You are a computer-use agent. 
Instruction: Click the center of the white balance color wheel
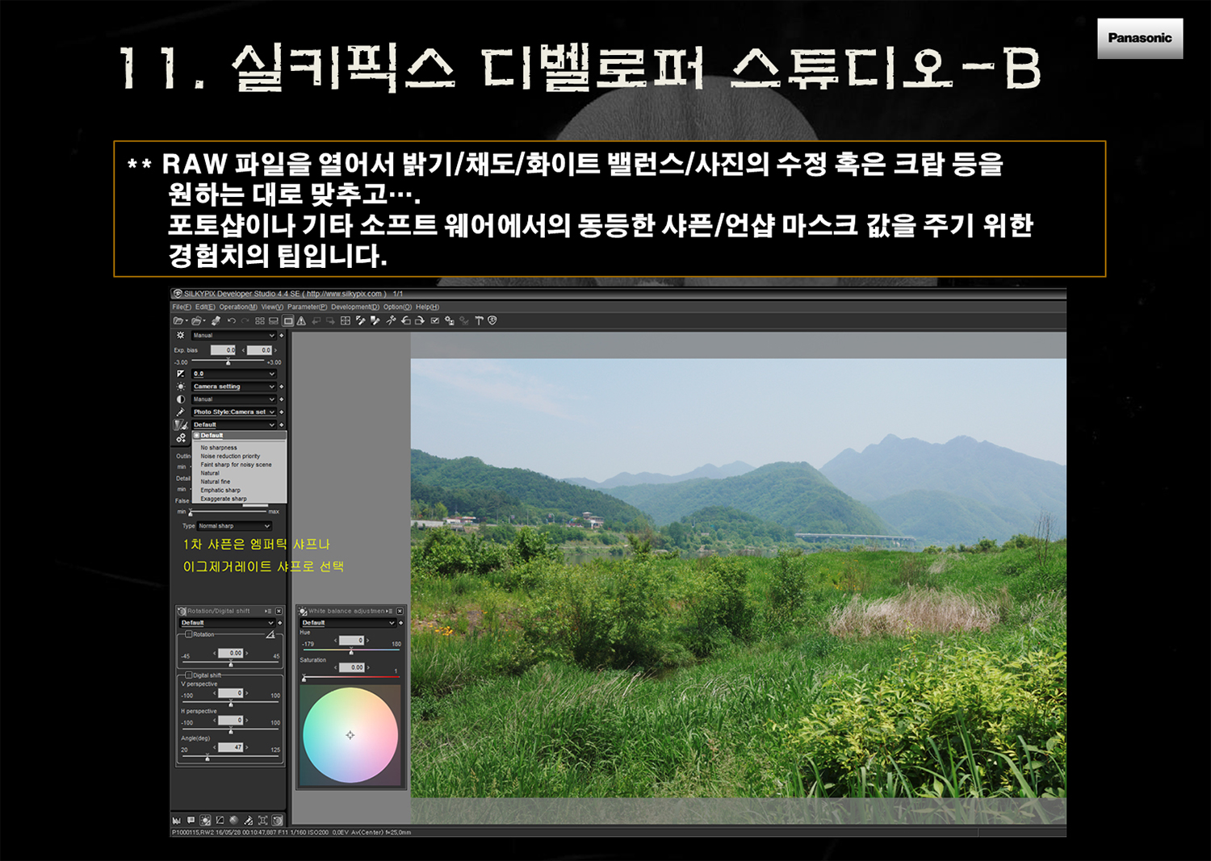tap(350, 735)
